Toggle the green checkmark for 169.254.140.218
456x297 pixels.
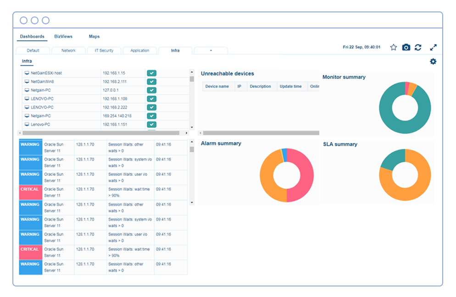151,116
